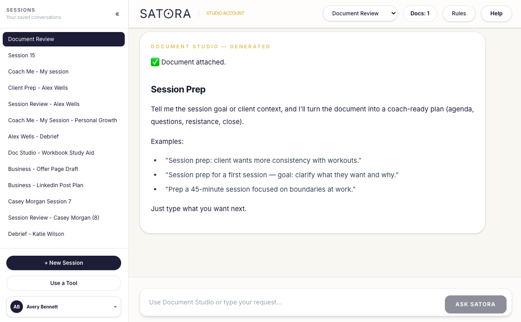Open Business - LinkedIn Post Plan session

[45, 185]
